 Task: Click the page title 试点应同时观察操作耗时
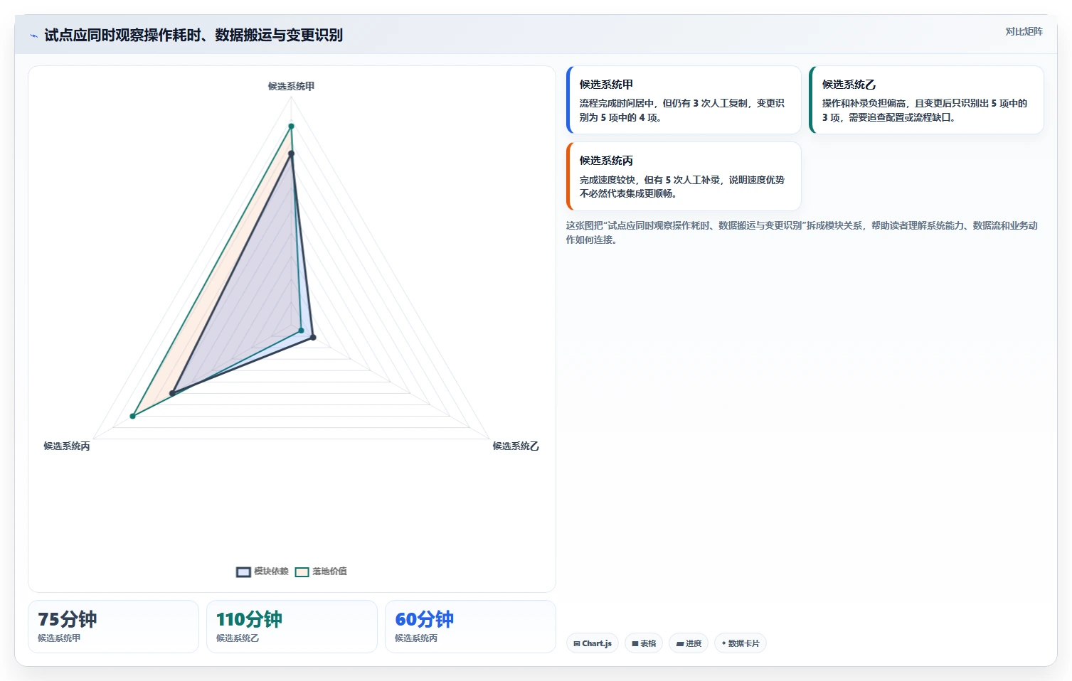193,35
